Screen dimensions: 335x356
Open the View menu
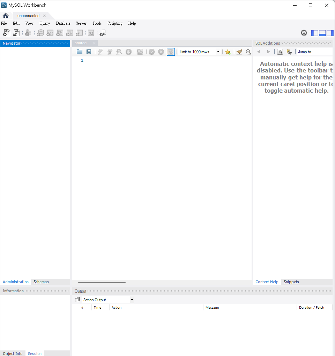tap(29, 23)
